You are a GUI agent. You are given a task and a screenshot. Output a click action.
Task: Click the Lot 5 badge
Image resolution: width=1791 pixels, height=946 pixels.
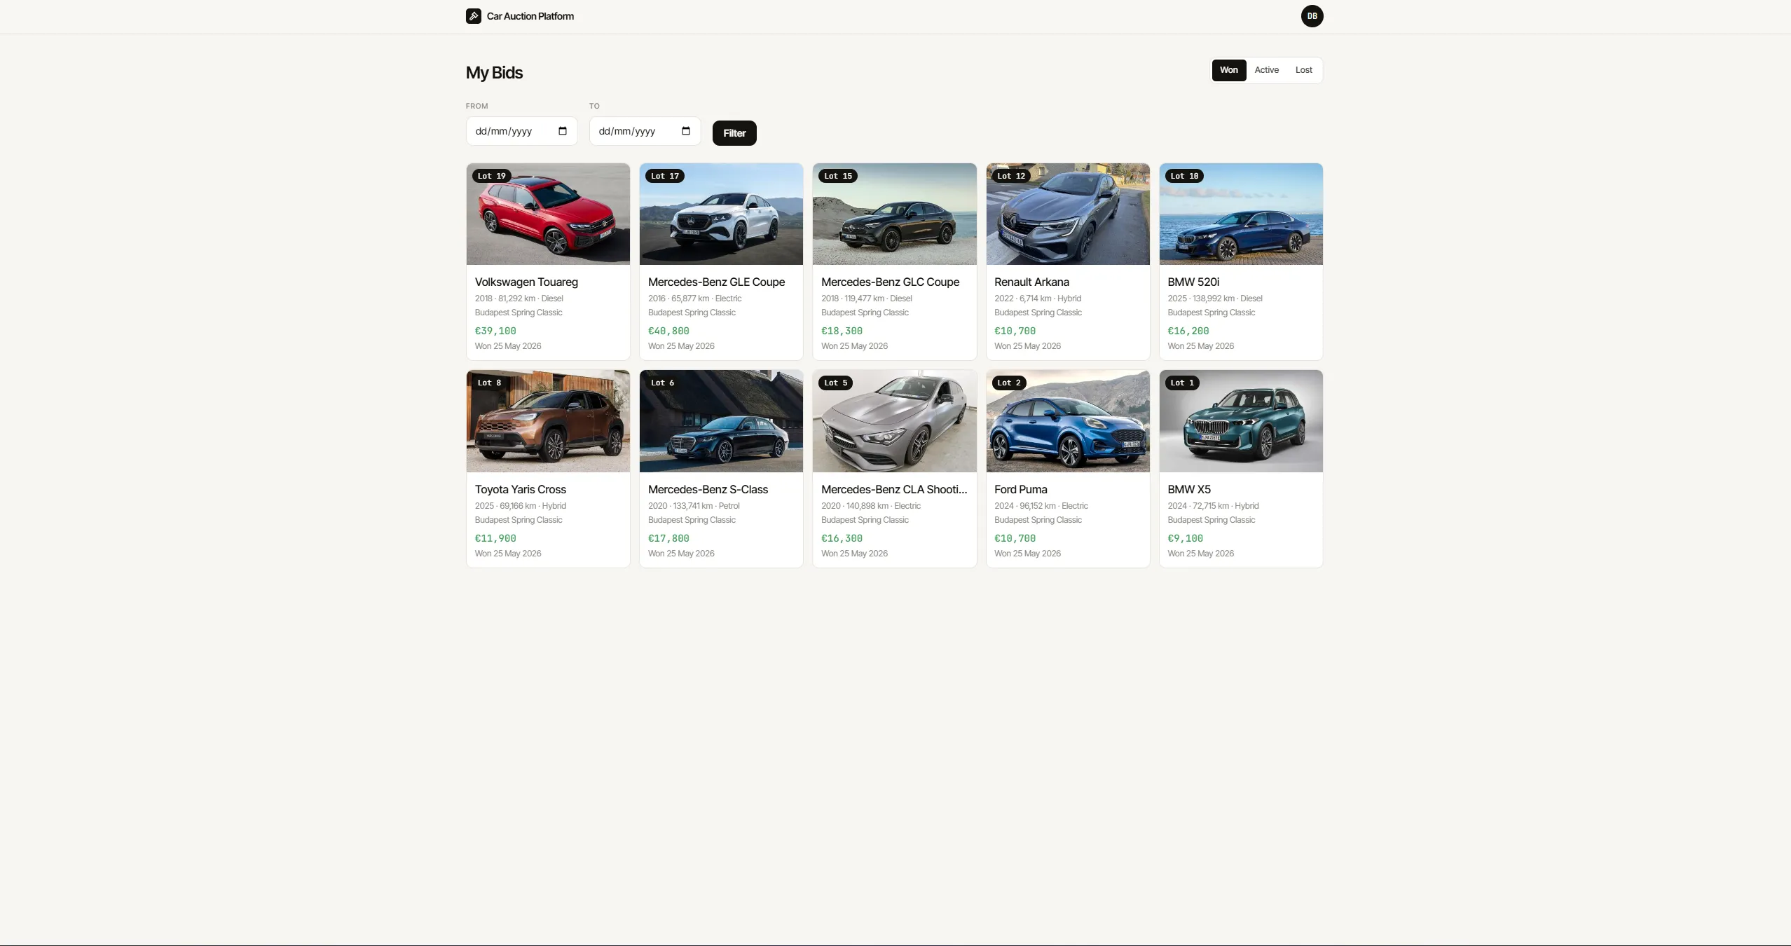(835, 383)
